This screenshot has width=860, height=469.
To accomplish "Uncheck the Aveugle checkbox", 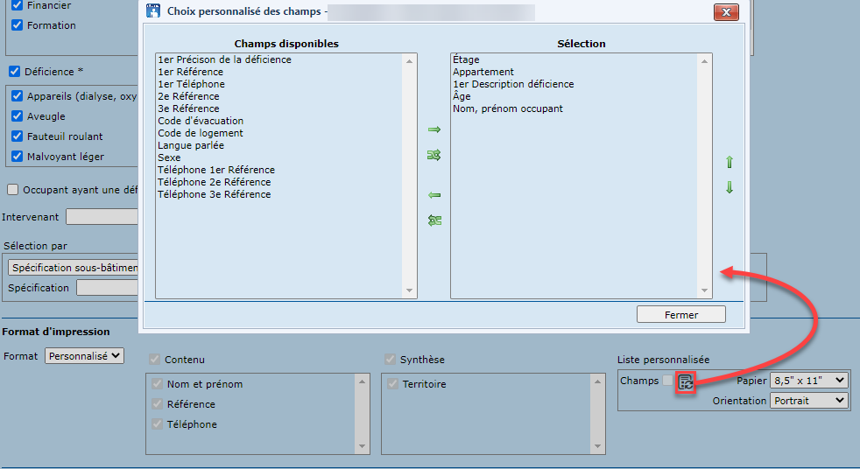I will [x=17, y=116].
